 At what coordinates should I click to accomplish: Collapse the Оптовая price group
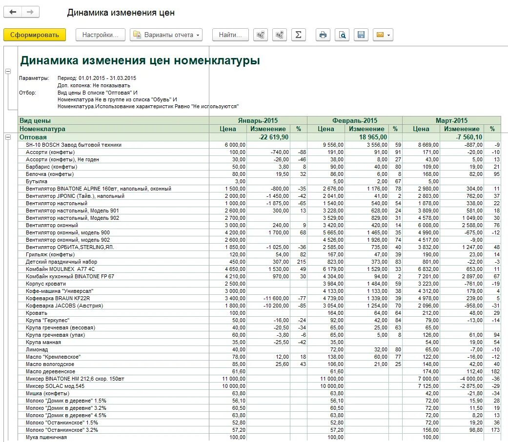8,137
